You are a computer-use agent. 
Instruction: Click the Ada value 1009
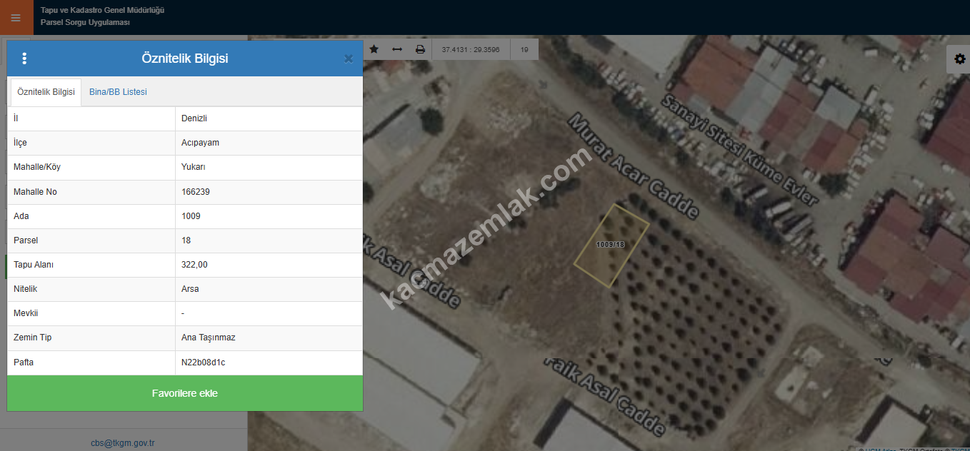[x=191, y=216]
